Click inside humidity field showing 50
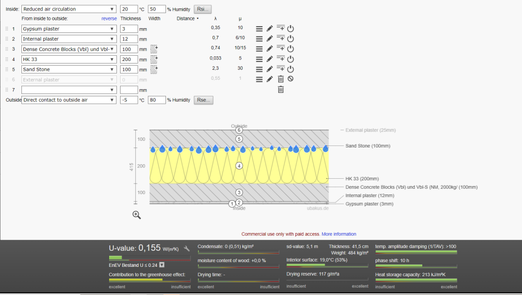Image resolution: width=522 pixels, height=295 pixels. point(157,9)
